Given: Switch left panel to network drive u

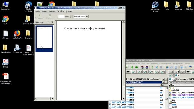Looking at the screenshot, I should pyautogui.click(x=157, y=72).
